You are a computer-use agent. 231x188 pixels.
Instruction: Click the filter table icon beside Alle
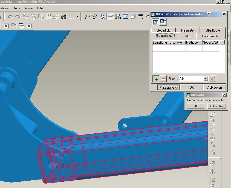click(213, 79)
